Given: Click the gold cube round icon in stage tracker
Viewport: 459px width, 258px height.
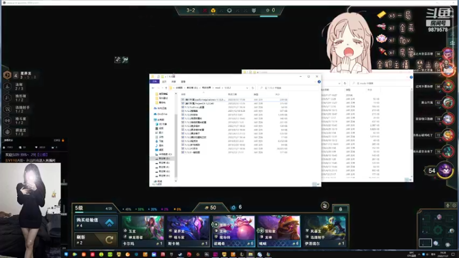Looking at the screenshot, I should 213,10.
